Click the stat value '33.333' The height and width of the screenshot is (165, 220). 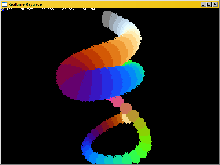(x=47, y=9)
